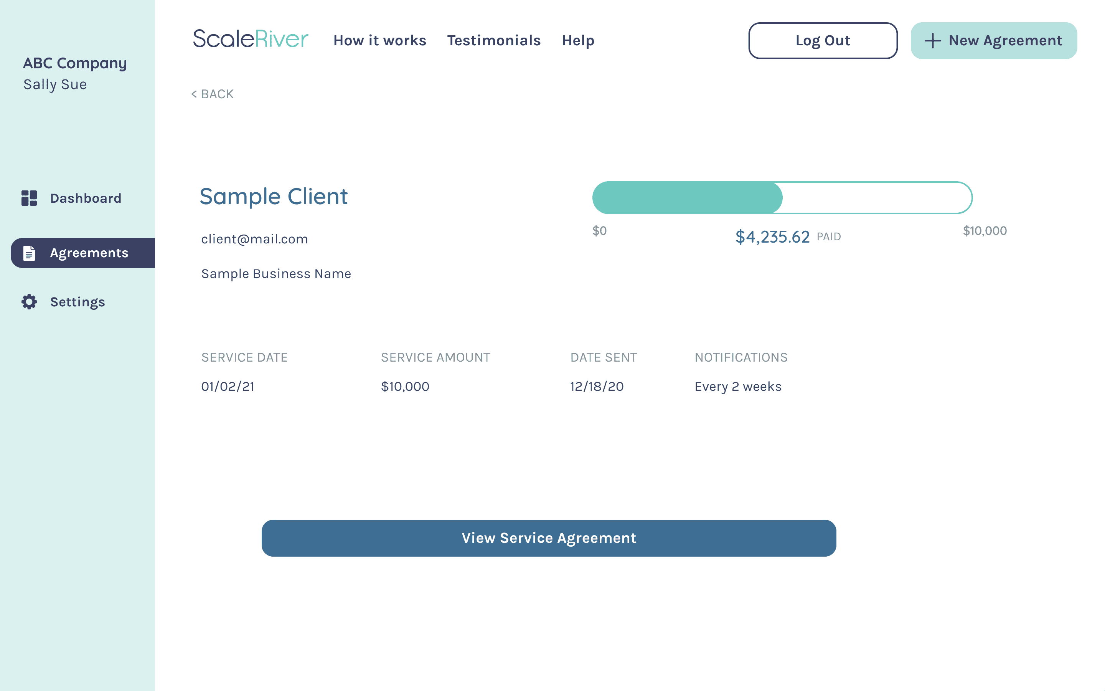Viewport: 1105px width, 691px height.
Task: Open Settings from the sidebar
Action: (77, 302)
